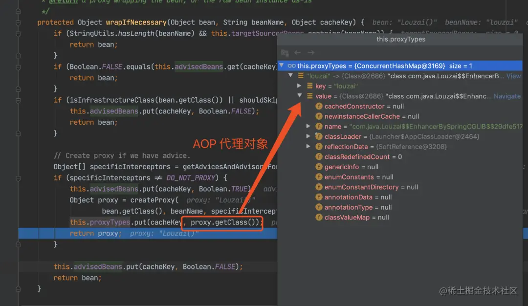Toggle fold end marker after return proxy block
528x306 pixels.
[x=18, y=245]
